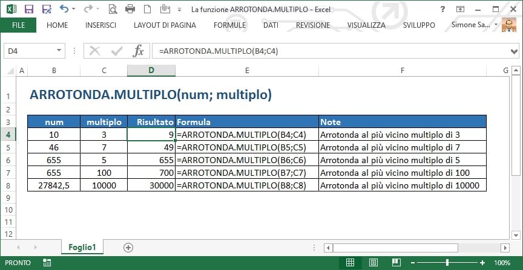The image size is (523, 270).
Task: Click inside the formula bar text
Action: point(219,51)
